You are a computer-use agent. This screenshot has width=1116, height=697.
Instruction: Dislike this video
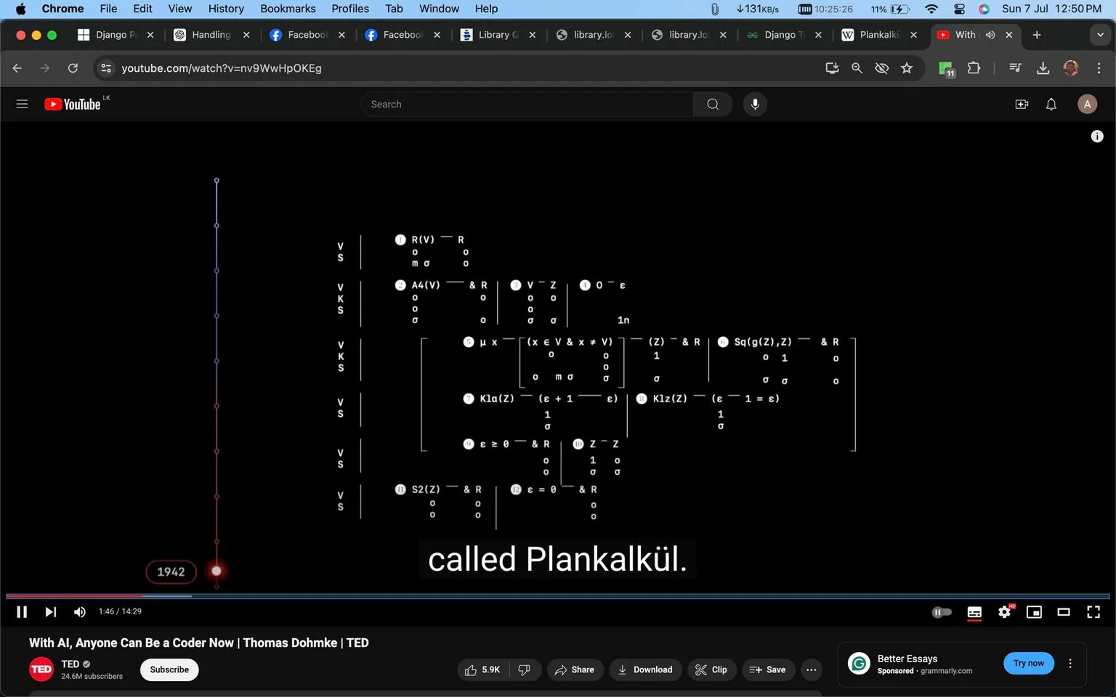pos(525,669)
